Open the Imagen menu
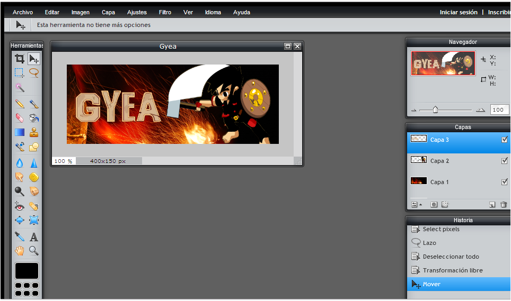Image resolution: width=511 pixels, height=301 pixels. (81, 12)
